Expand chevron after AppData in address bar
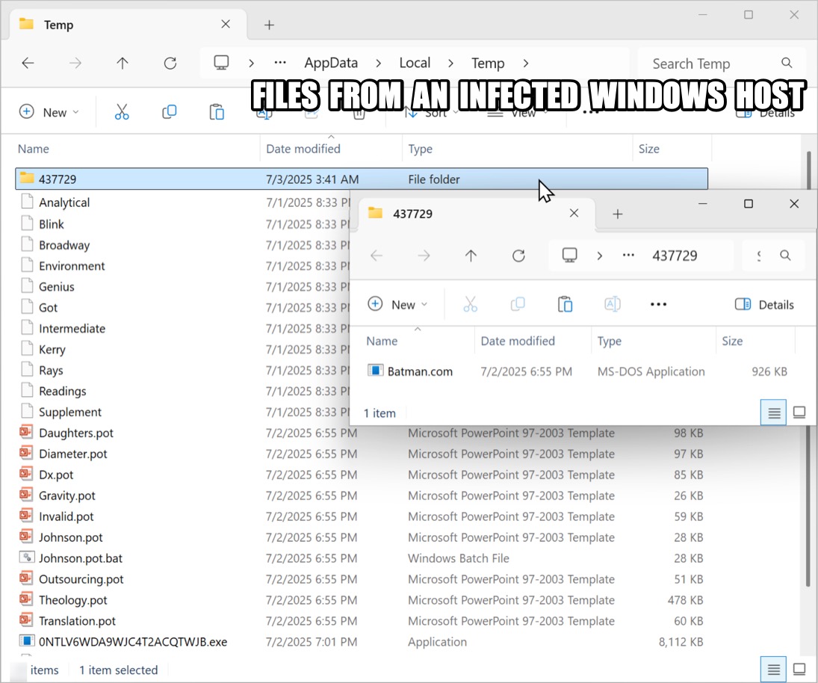Viewport: 818px width, 683px height. coord(378,63)
